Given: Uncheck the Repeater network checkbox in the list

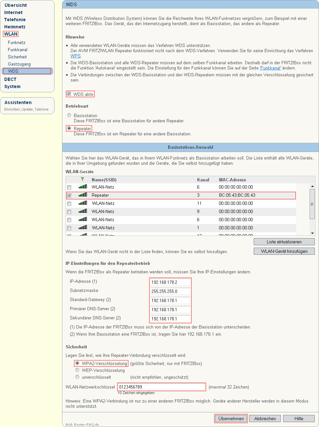Looking at the screenshot, I should point(69,195).
